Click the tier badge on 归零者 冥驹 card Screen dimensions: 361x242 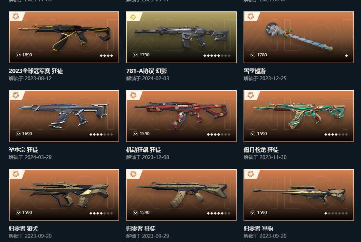coord(250,174)
